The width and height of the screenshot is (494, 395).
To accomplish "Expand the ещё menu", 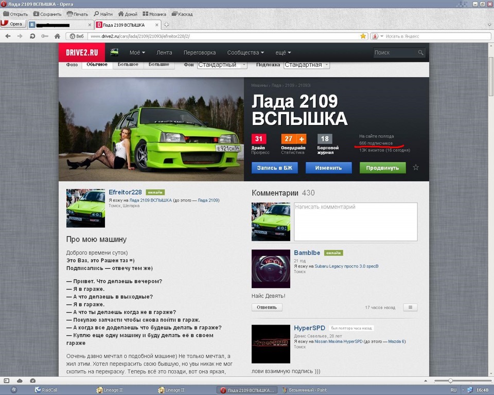I will (x=283, y=52).
